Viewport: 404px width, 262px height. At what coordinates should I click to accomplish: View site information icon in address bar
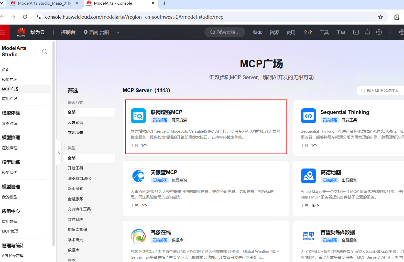point(39,17)
